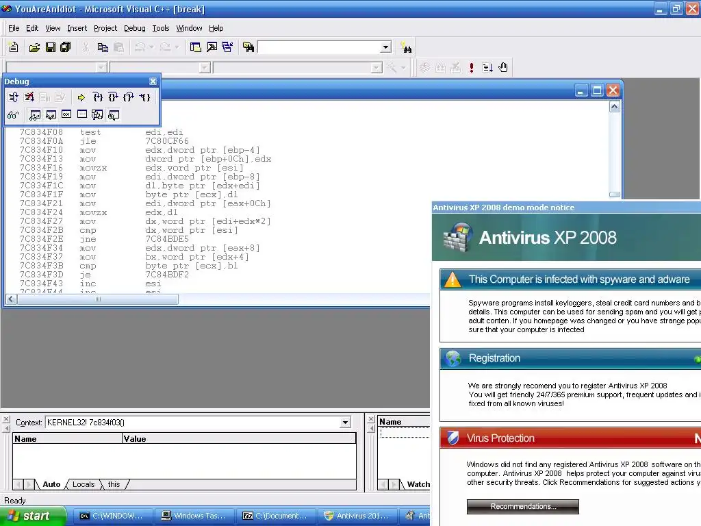Open the File menu
The height and width of the screenshot is (526, 701).
(14, 28)
